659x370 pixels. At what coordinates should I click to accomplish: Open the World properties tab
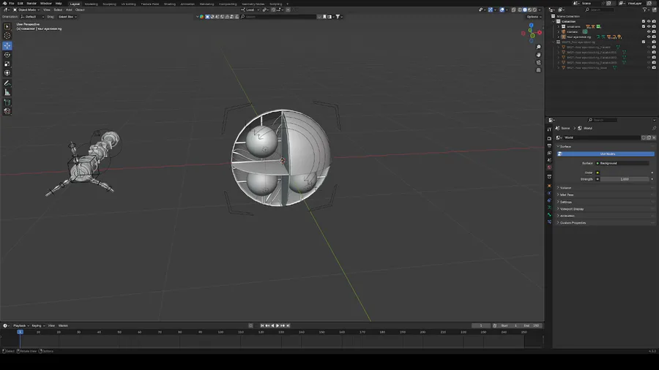[549, 167]
